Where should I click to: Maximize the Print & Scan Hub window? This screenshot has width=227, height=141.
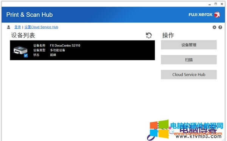(x=216, y=4)
